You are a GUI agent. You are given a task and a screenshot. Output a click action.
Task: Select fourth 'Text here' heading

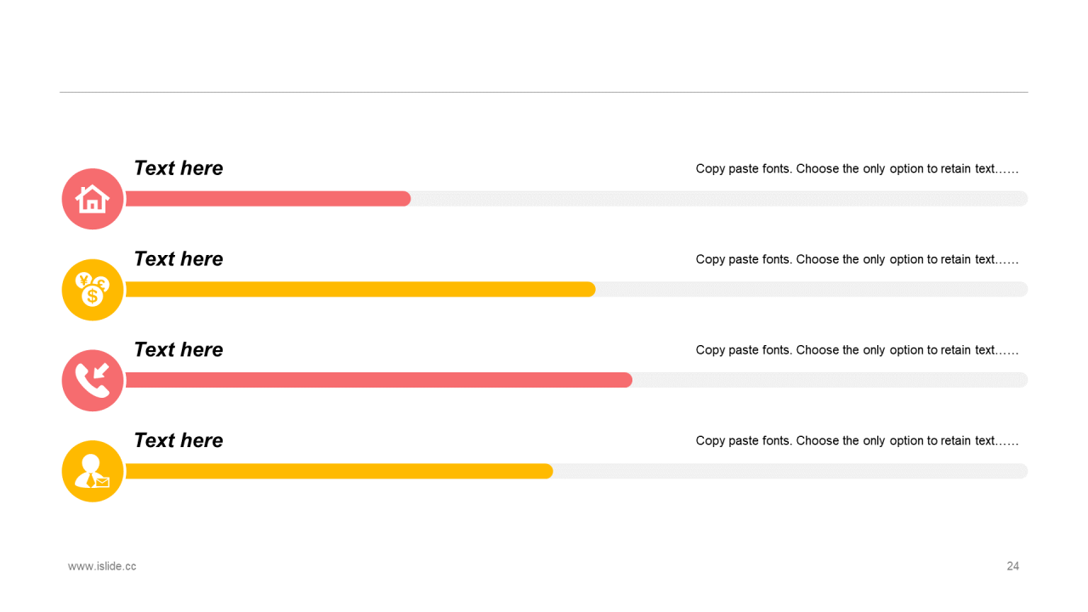(x=178, y=440)
